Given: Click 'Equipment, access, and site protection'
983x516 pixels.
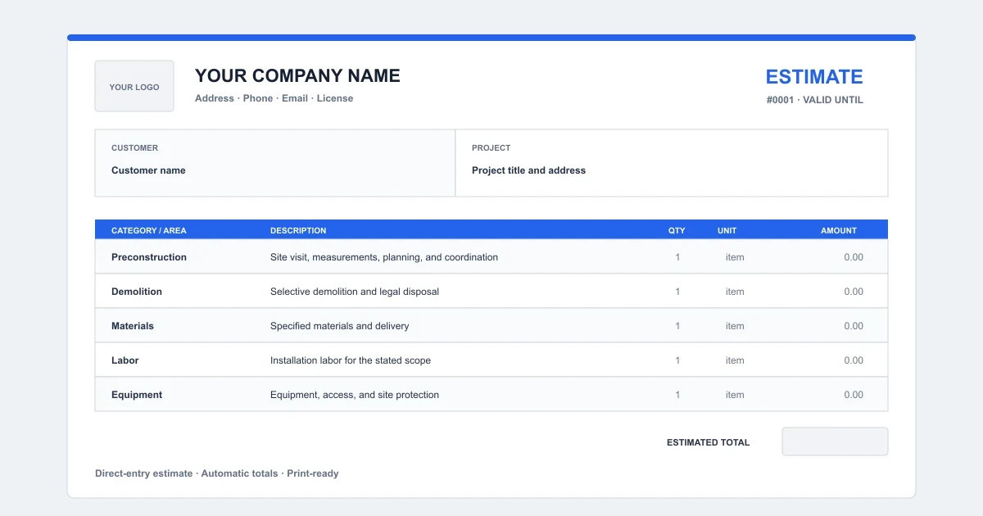Looking at the screenshot, I should pyautogui.click(x=355, y=395).
